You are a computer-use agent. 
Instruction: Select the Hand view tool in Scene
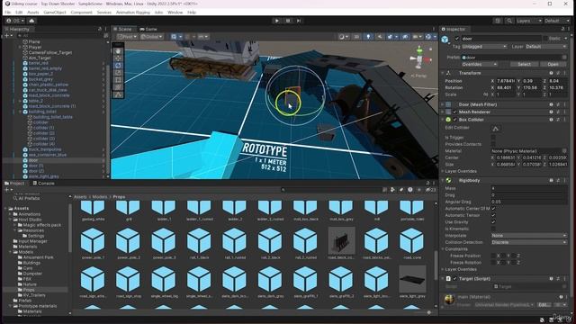(x=118, y=51)
